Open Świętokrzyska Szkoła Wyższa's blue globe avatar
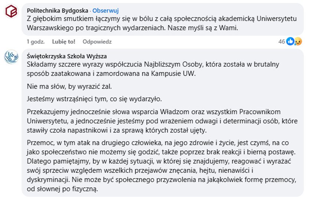 tap(12, 57)
